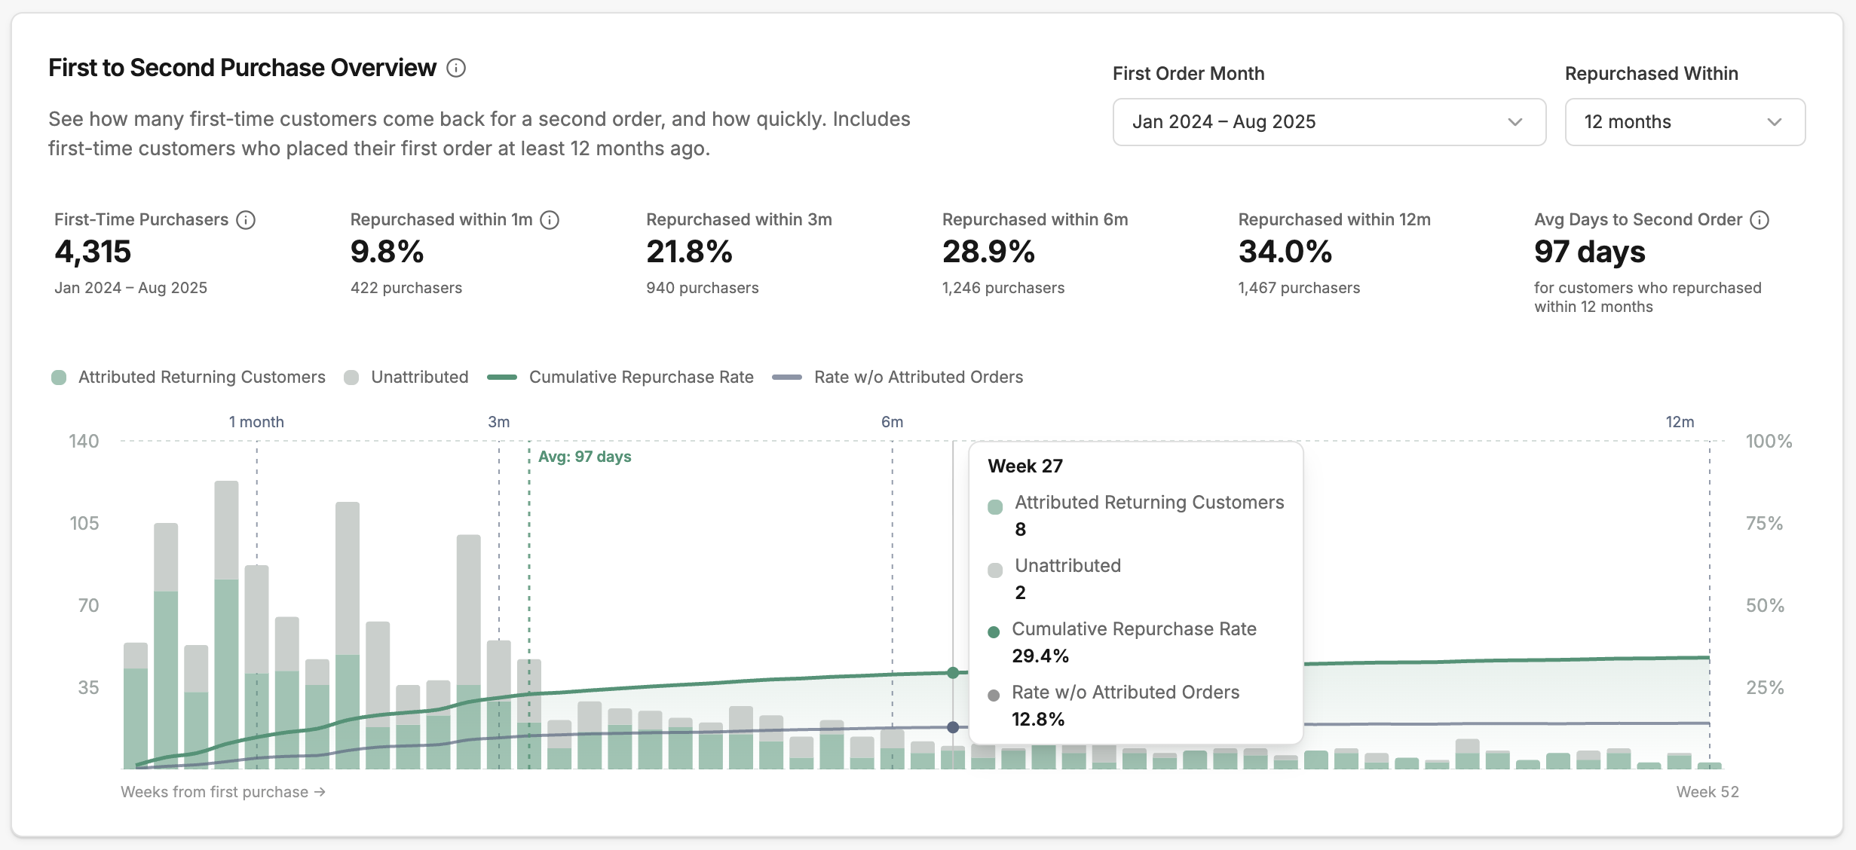The image size is (1856, 850).
Task: Click info icon beside First to Second Purchase Overview
Action: [456, 69]
